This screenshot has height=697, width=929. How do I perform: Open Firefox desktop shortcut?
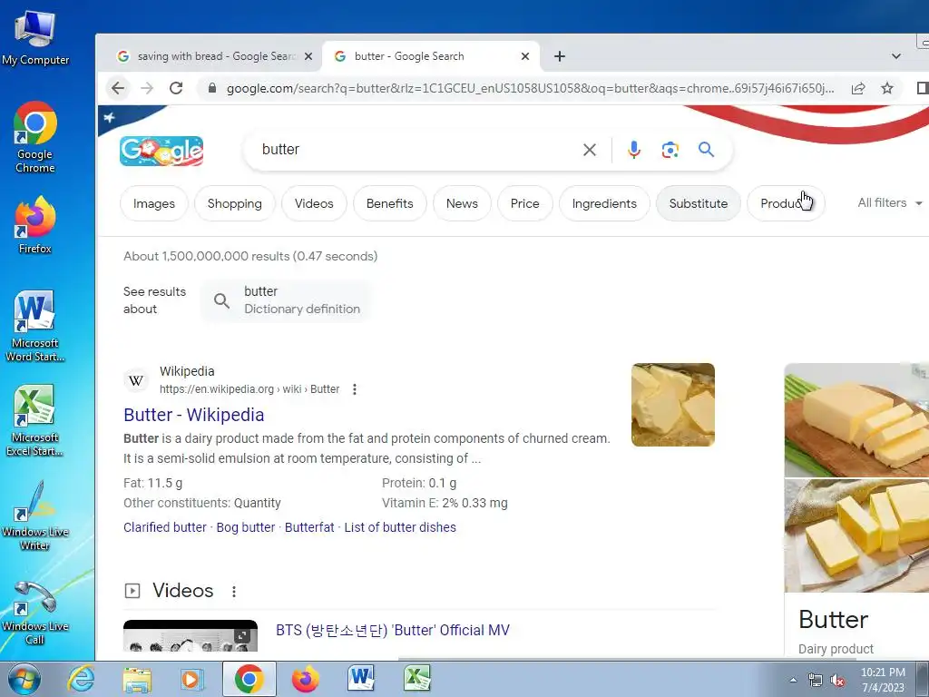pyautogui.click(x=35, y=225)
